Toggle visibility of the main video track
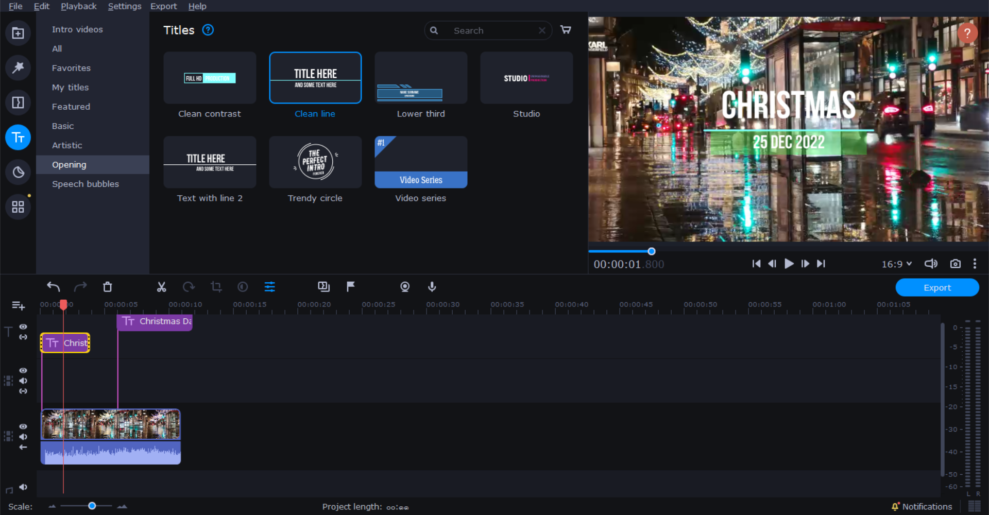 [23, 426]
